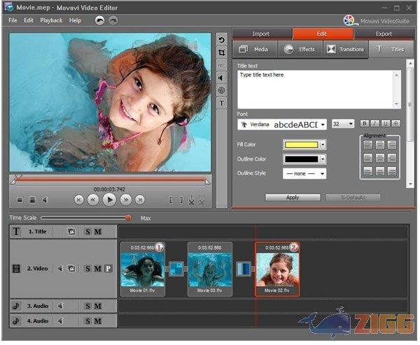
Task: Toggle M on the Video track
Action: click(x=98, y=269)
